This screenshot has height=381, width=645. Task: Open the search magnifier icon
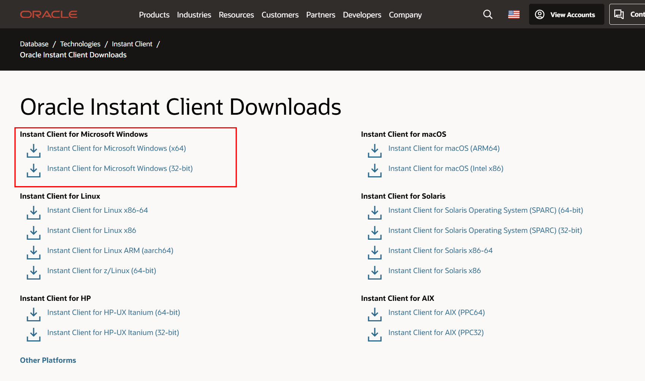coord(488,14)
